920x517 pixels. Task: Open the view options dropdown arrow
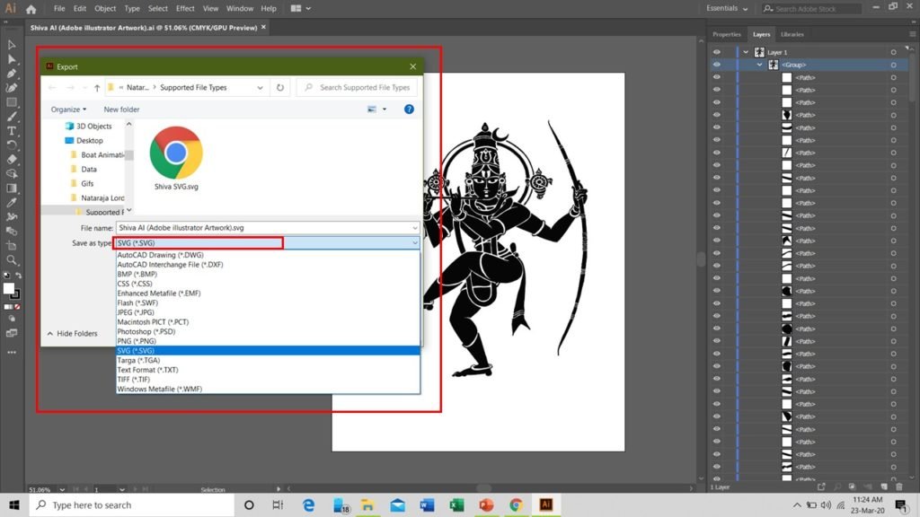[385, 109]
